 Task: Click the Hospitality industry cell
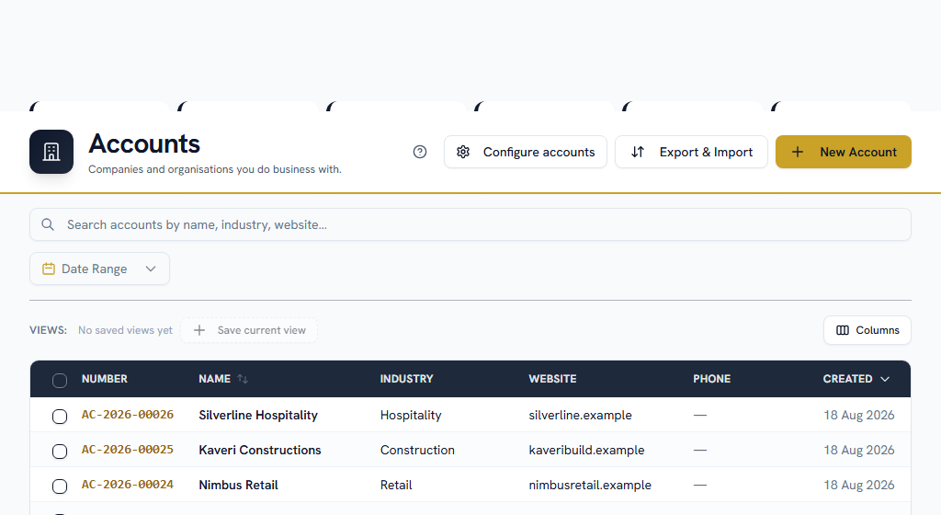[411, 416]
